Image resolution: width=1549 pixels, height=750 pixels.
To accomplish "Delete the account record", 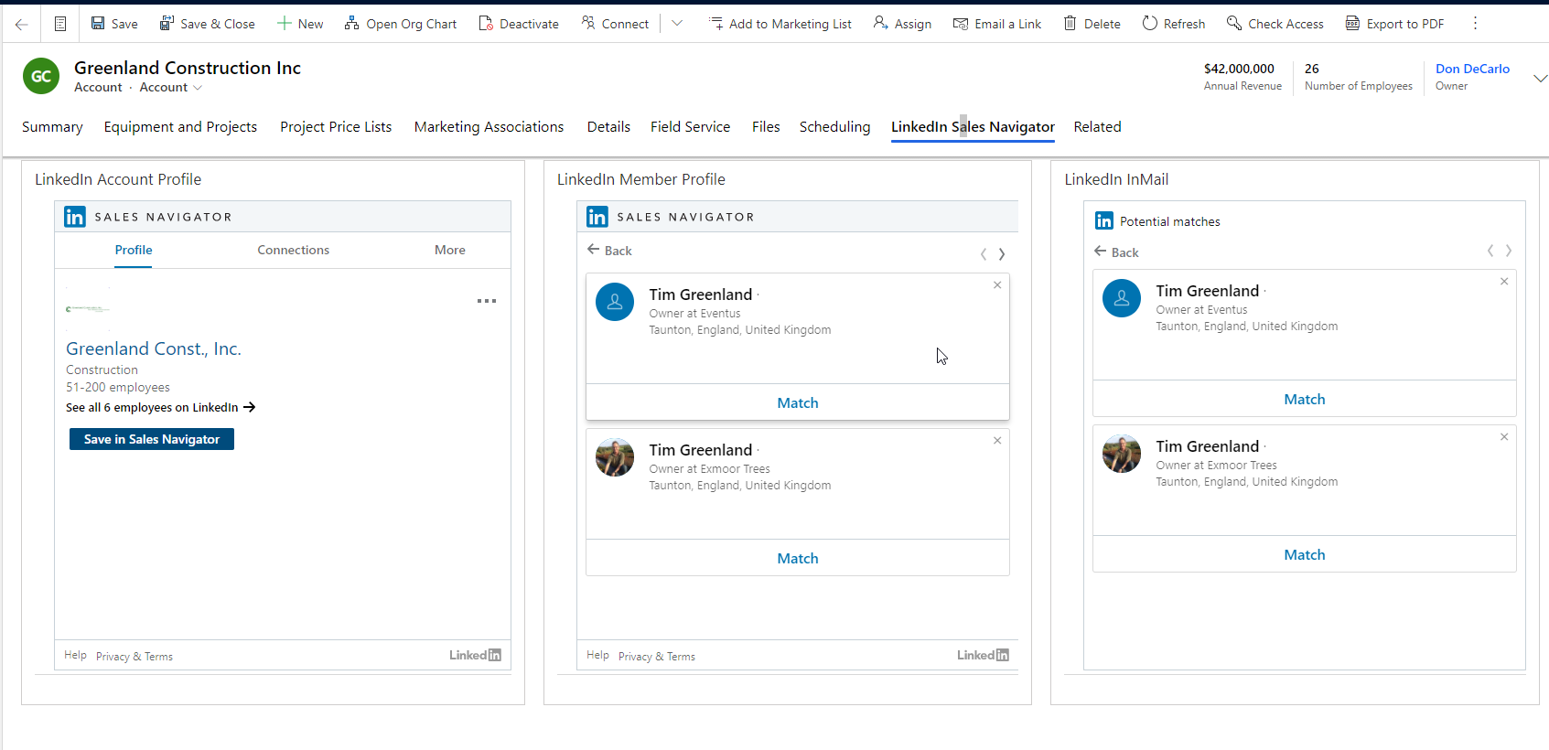I will click(1092, 24).
